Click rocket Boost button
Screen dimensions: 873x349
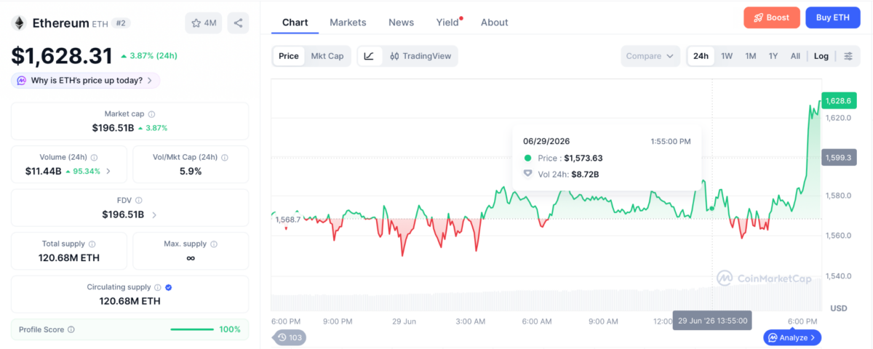pyautogui.click(x=772, y=17)
